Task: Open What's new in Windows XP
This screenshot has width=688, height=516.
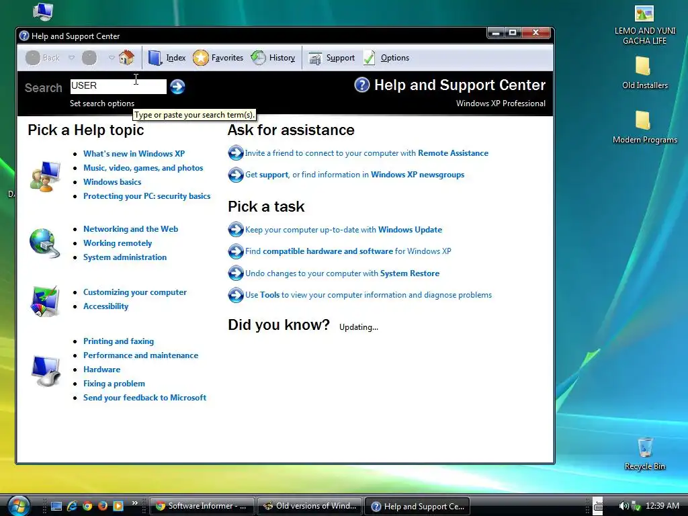Action: click(134, 154)
